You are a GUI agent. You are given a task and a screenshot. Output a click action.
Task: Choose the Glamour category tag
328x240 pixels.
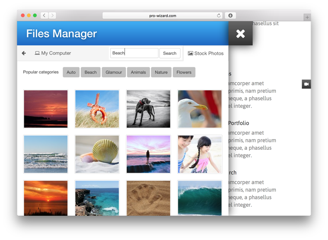(114, 72)
